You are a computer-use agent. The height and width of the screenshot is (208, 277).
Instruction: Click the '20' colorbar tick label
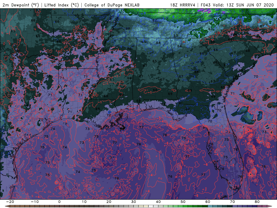(x=109, y=202)
